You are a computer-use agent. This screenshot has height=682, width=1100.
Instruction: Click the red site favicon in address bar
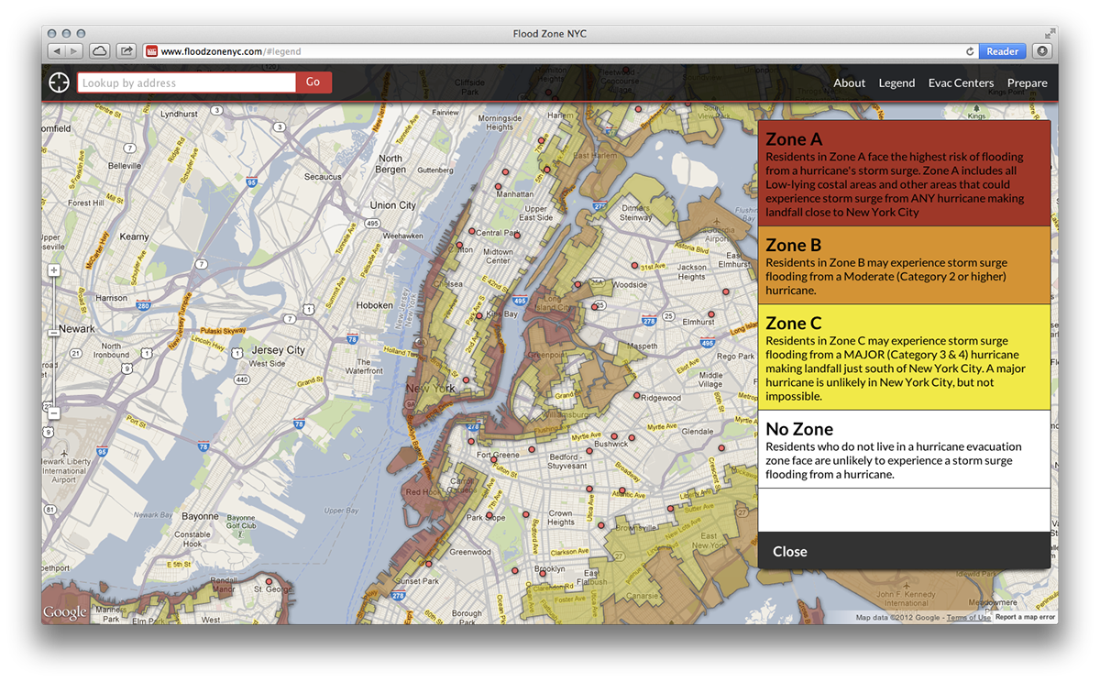click(152, 51)
